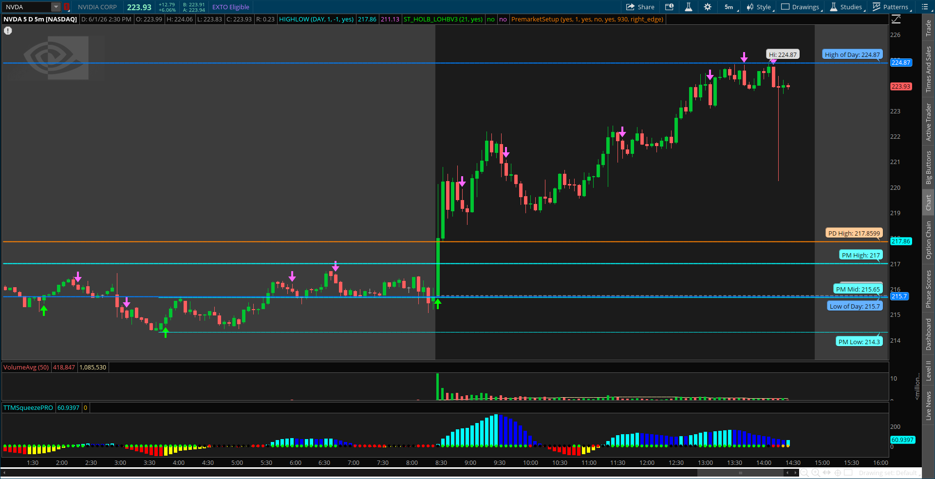Open the list menu icon at toolbar end
Viewport: 935px width, 479px height.
click(925, 7)
